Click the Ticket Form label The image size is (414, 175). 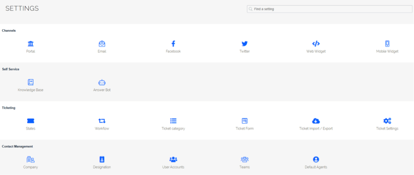pos(245,129)
